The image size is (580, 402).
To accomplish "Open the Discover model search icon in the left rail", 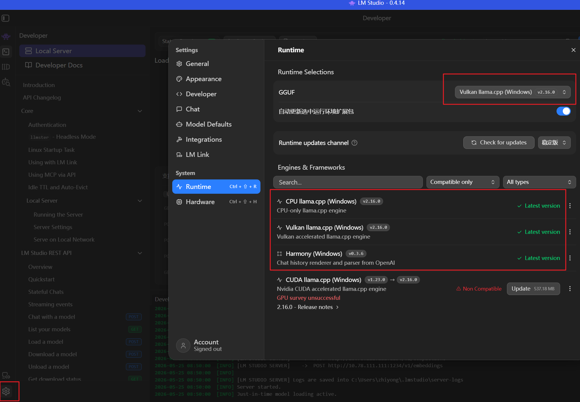I will (6, 82).
